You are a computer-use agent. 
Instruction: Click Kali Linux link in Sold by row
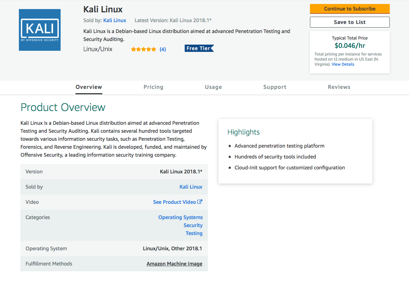pos(191,187)
